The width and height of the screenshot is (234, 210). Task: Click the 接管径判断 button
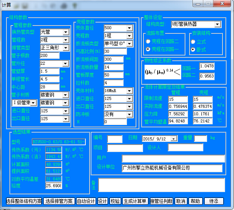[161, 201]
